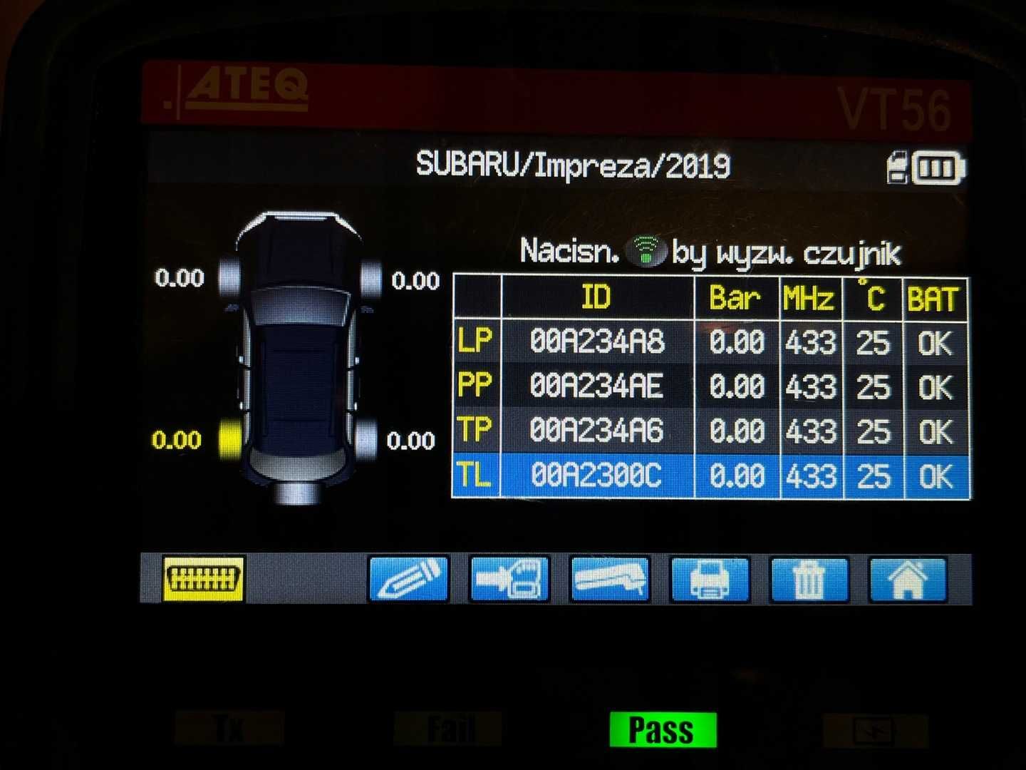Select sensor ID 00A234A6
The width and height of the screenshot is (1026, 770).
[x=597, y=431]
